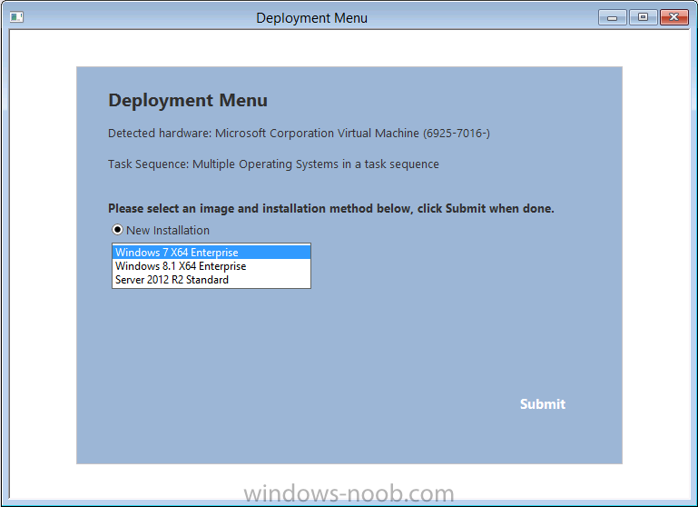
Task: Choose Windows 7 X64 Enterprise in list
Action: pos(211,253)
